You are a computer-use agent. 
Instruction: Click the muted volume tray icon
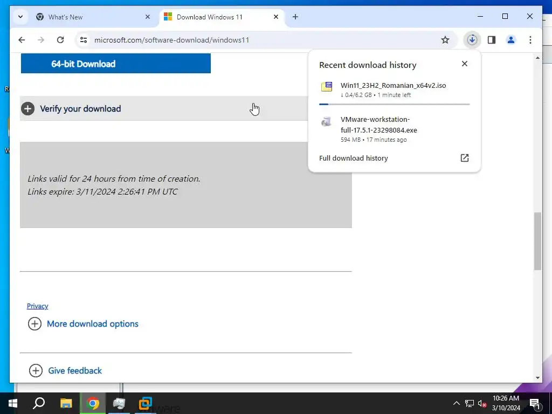click(482, 403)
